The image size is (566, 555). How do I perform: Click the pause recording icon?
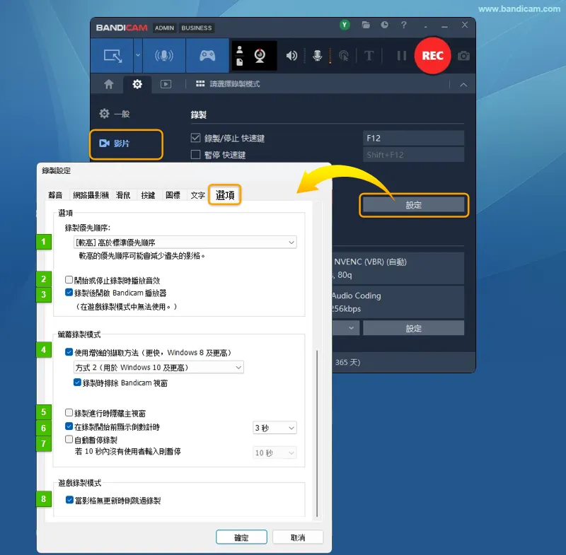pos(401,56)
